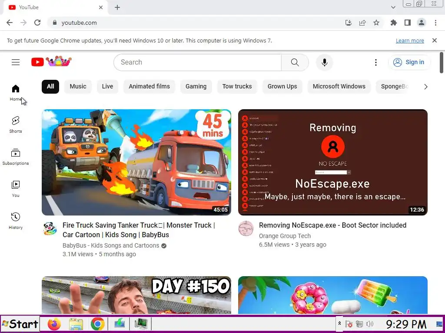Click the Show desktop tray button
This screenshot has width=445, height=333.
click(x=439, y=323)
